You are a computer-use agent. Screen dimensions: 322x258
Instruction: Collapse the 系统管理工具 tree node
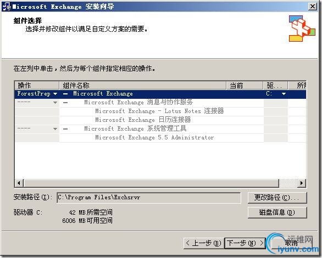(65, 129)
